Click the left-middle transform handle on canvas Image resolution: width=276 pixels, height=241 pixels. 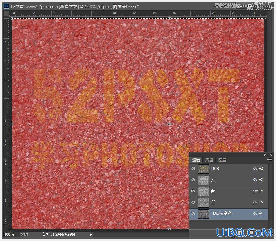[12, 124]
